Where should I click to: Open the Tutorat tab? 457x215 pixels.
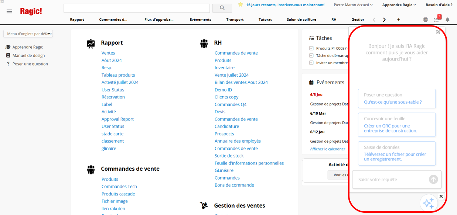click(265, 20)
